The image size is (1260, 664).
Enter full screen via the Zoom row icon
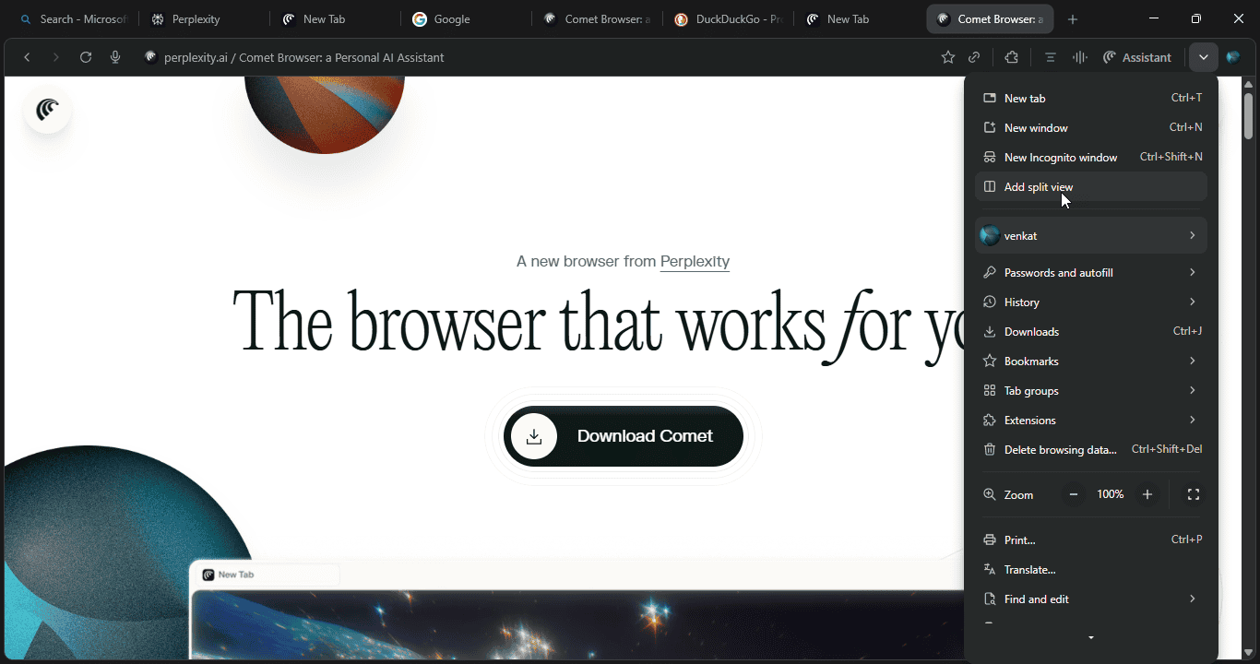tap(1194, 494)
